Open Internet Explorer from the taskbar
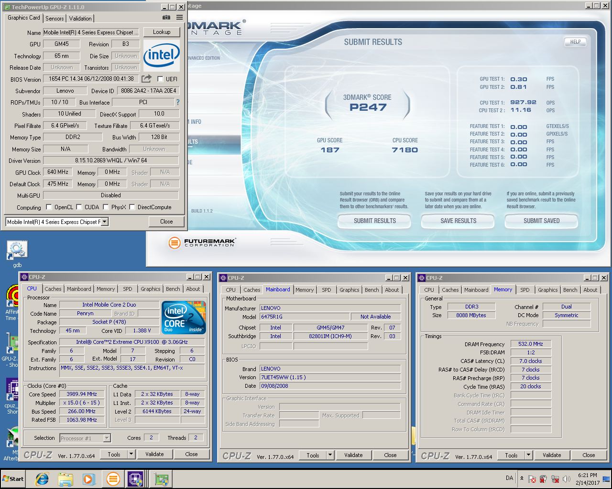Screen dimensions: 612x489 (x=42, y=479)
